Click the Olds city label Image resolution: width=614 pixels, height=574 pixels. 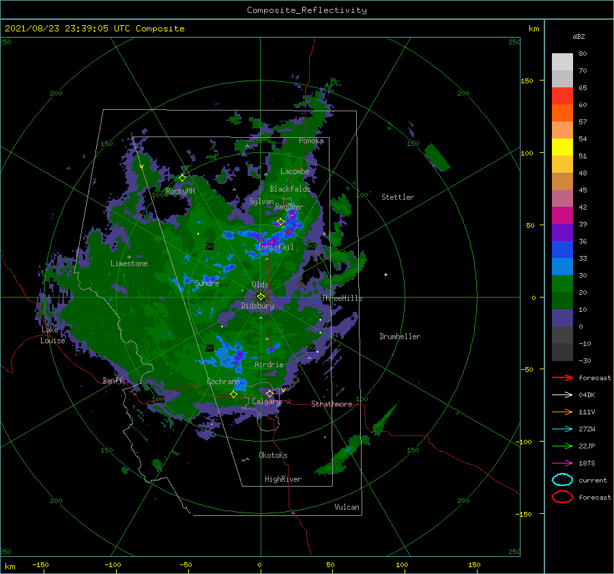(260, 285)
